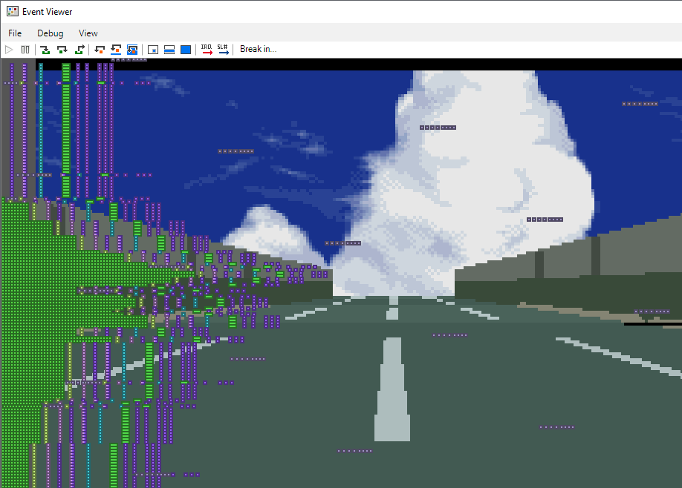The width and height of the screenshot is (682, 488).
Task: Click the event marker on the large cloud top
Action: (x=438, y=128)
